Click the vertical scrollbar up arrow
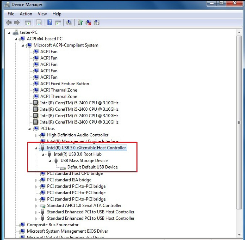The image size is (246, 240). (239, 33)
